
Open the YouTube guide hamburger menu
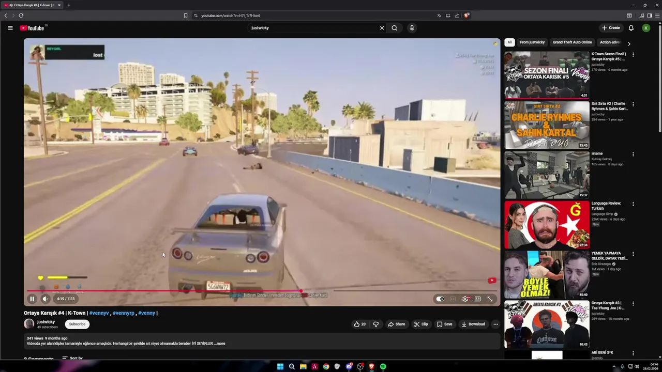coord(10,28)
